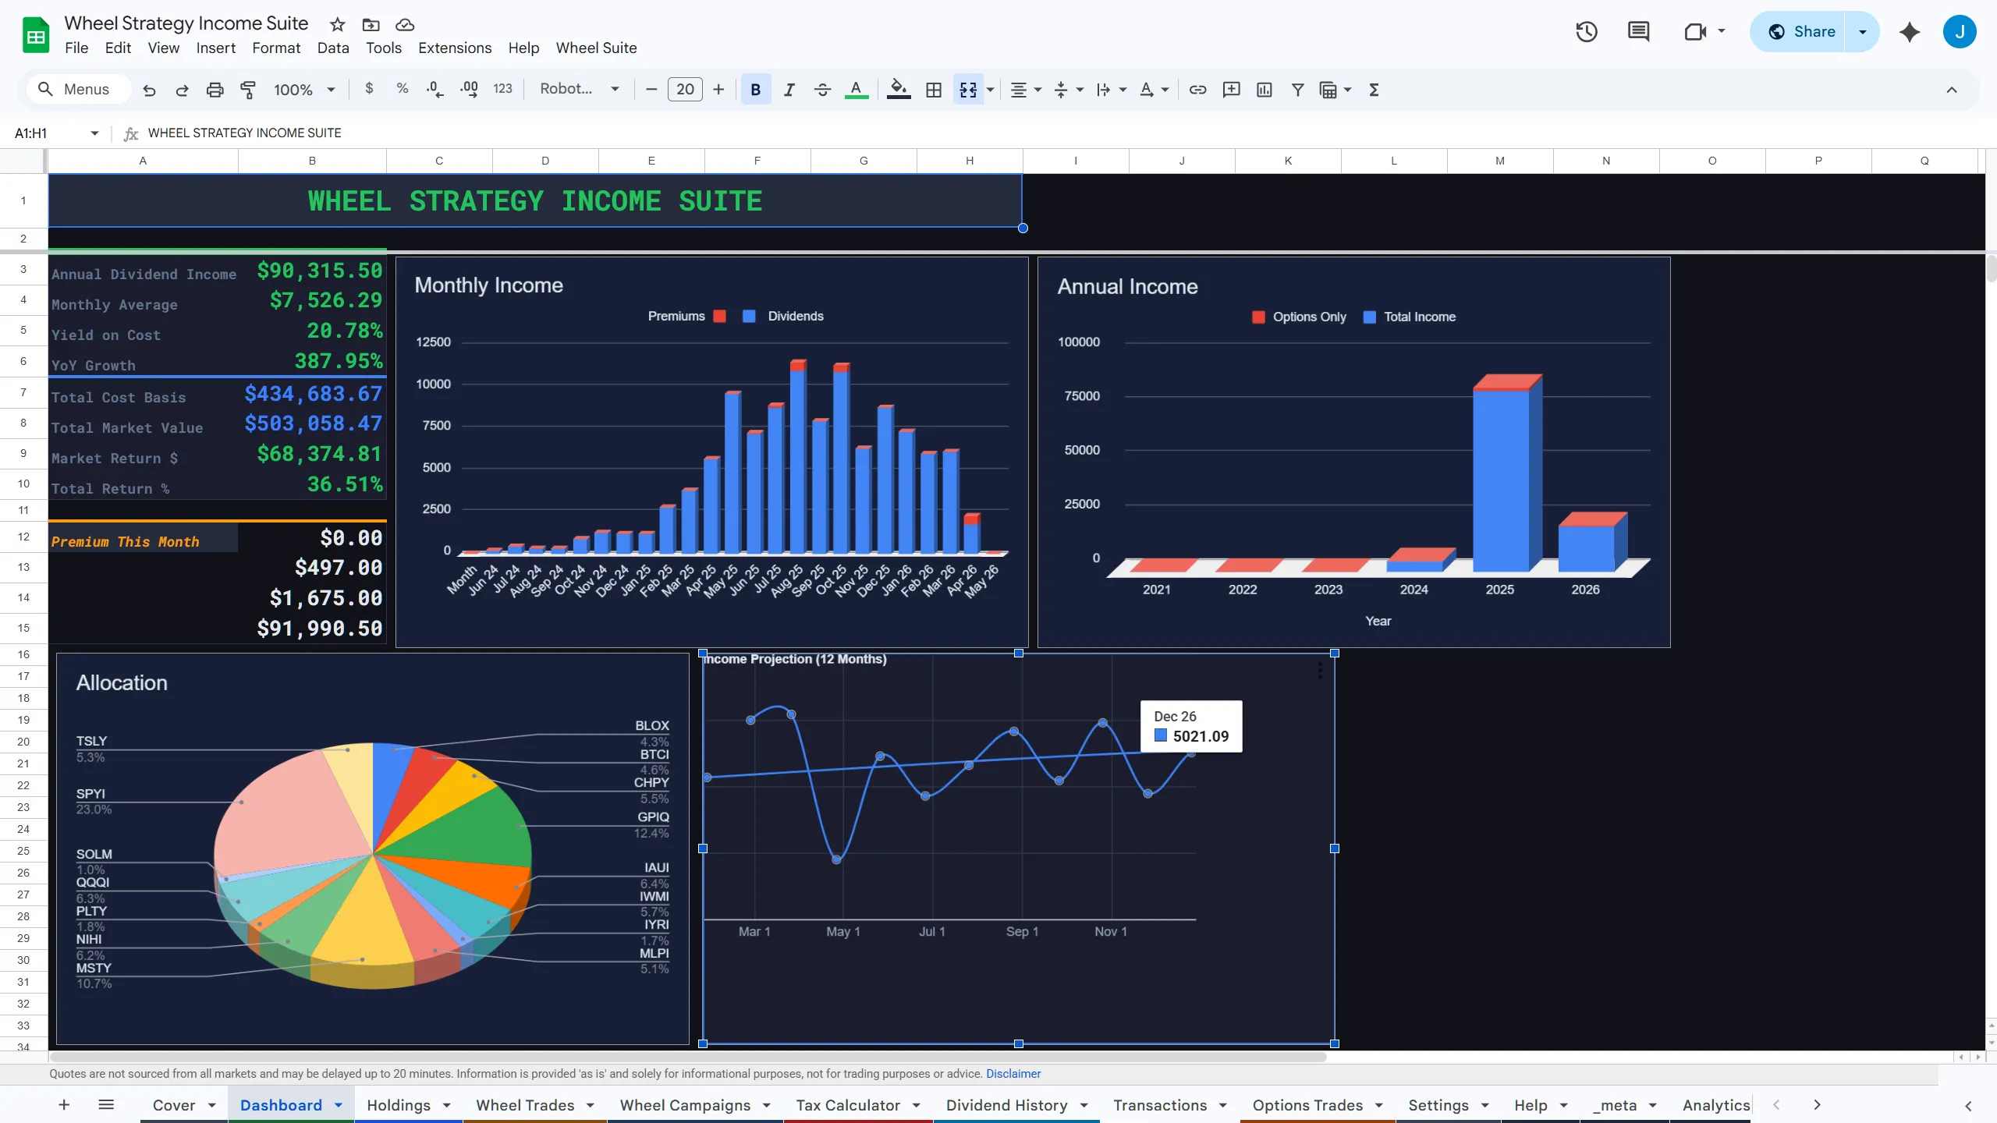Click the Share button
The width and height of the screenshot is (1997, 1123).
click(1800, 32)
